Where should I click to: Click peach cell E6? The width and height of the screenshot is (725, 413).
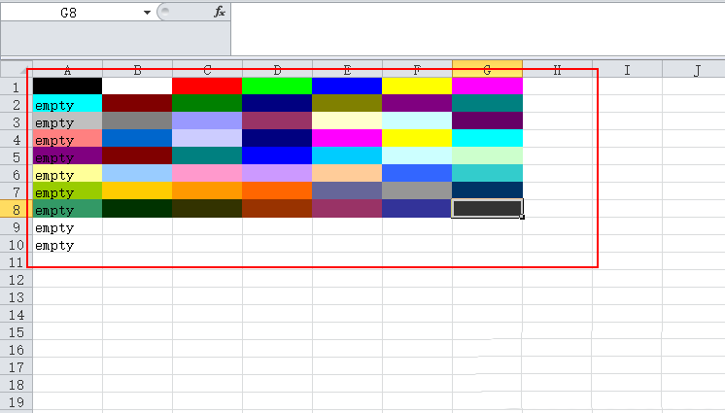point(347,173)
